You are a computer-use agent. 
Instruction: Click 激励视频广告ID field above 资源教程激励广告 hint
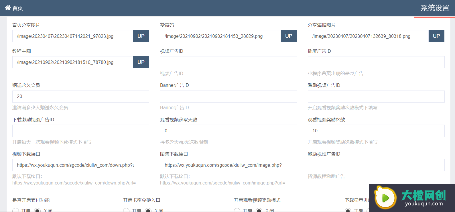click(x=376, y=165)
